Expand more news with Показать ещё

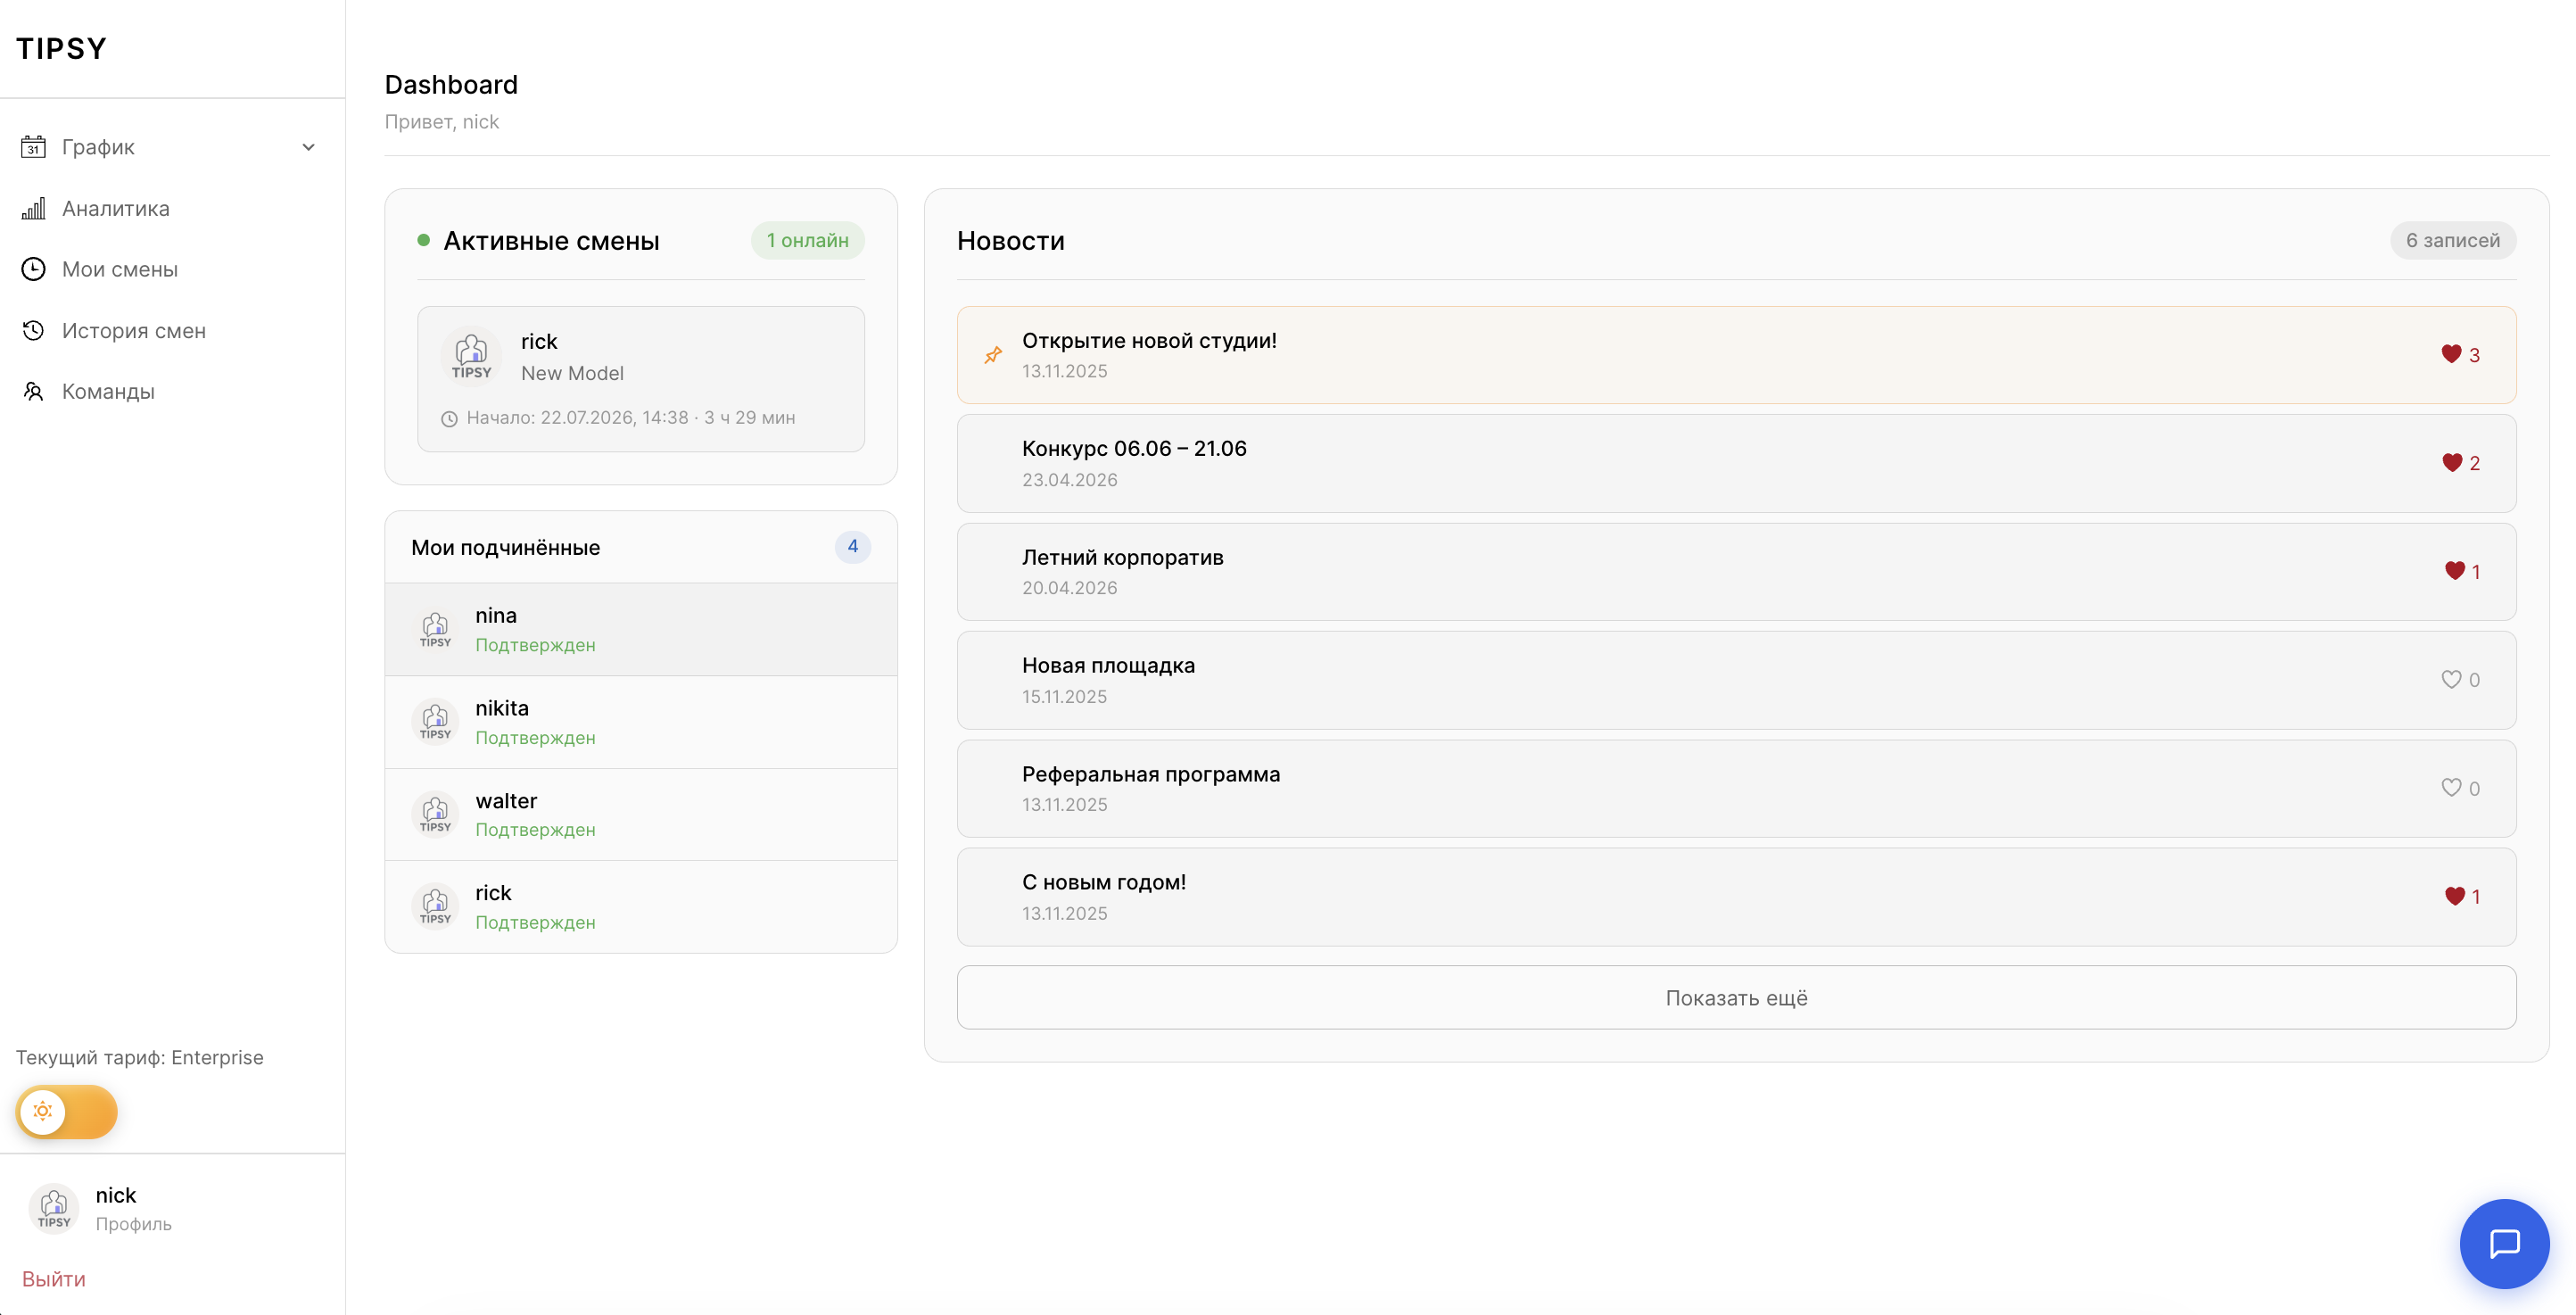coord(1736,997)
